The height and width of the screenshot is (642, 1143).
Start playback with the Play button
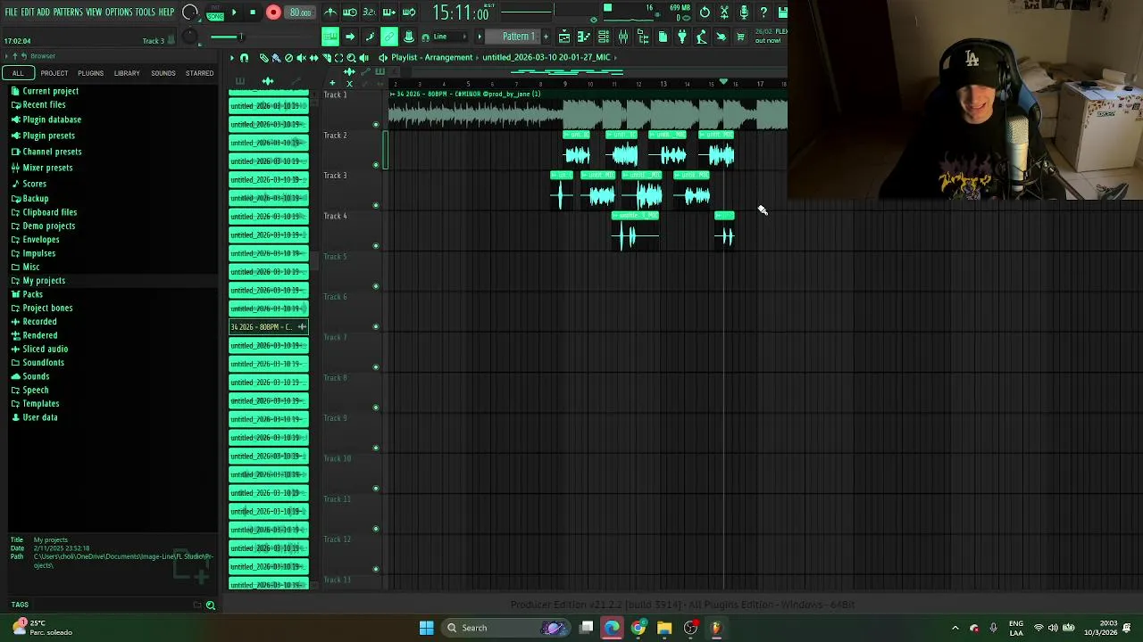234,12
